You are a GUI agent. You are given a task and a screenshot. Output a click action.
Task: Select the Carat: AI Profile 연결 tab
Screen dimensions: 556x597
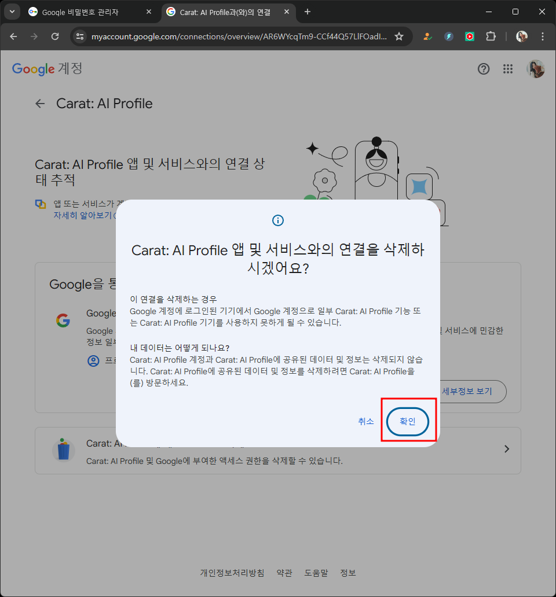click(225, 12)
